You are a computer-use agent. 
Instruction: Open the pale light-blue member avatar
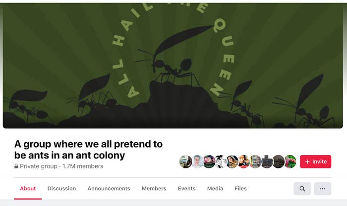[x=197, y=161]
